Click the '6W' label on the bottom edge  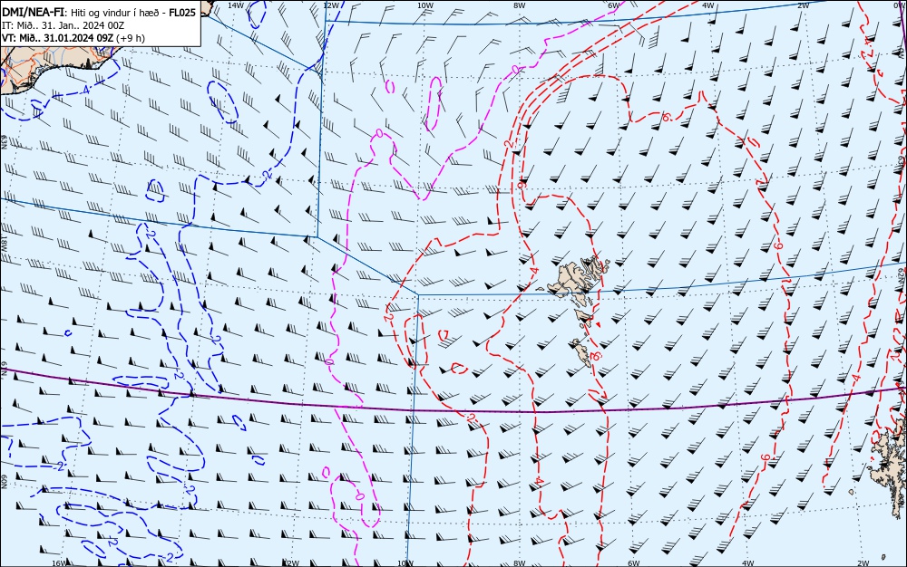[633, 563]
